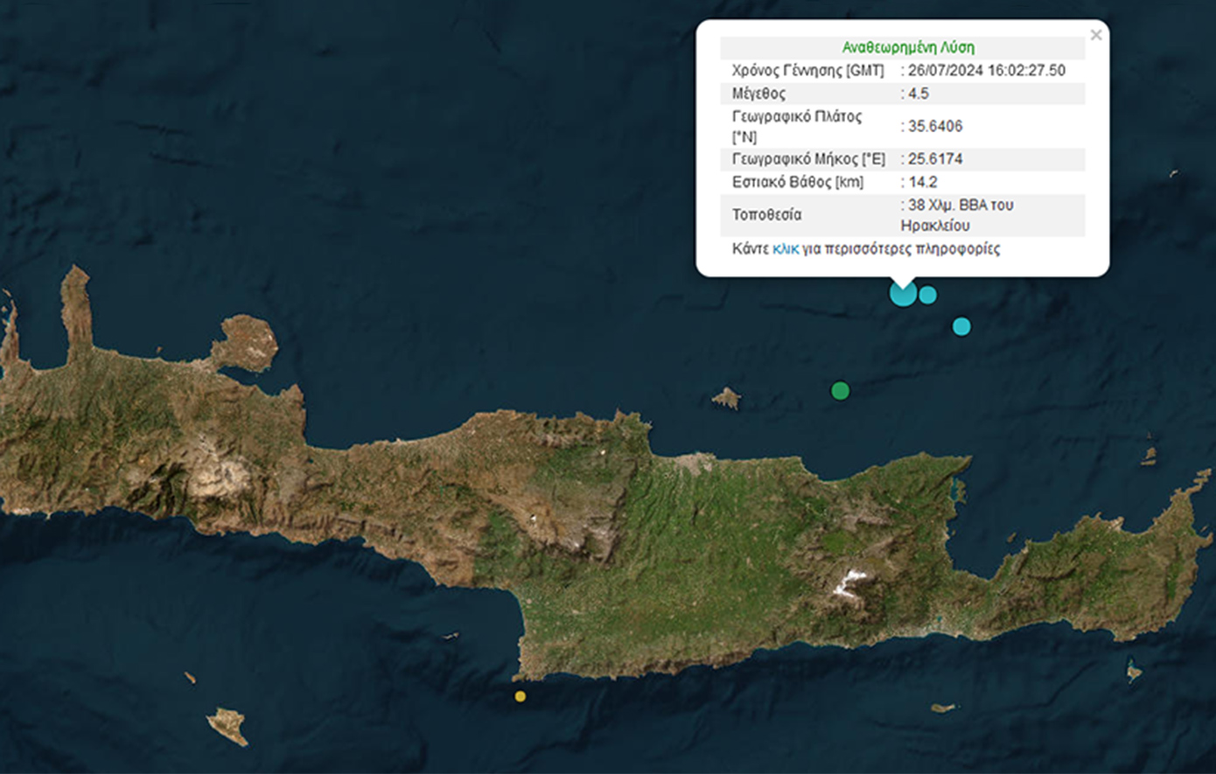Click the 'Χρόνος Γέννησης [GMT]' label
The height and width of the screenshot is (774, 1216).
pos(807,71)
